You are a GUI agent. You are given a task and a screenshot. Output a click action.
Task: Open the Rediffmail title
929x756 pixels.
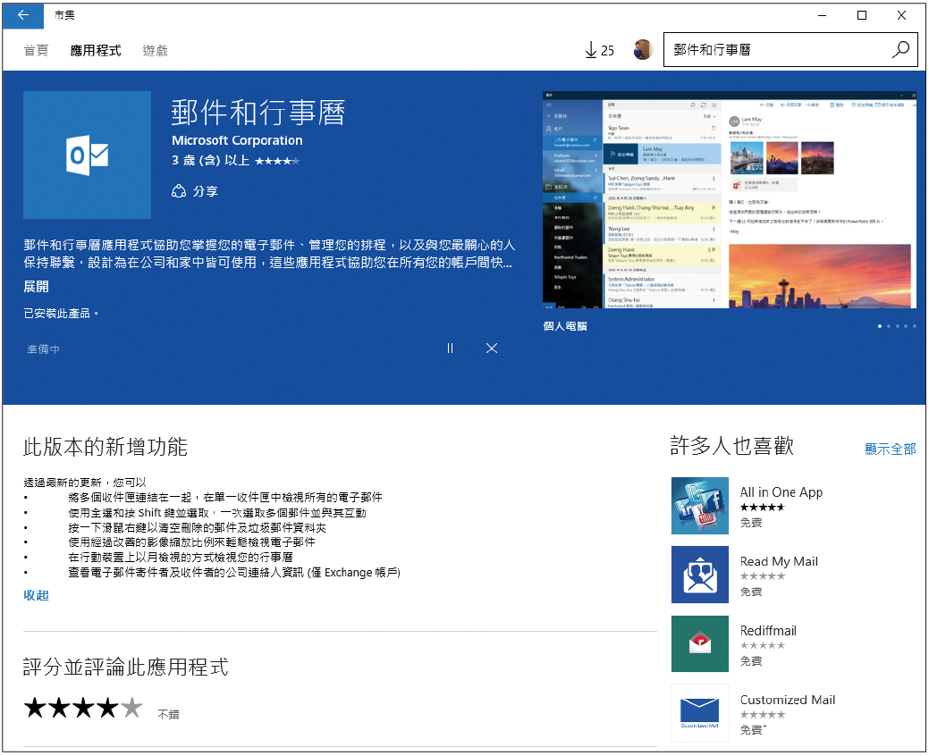pos(768,631)
